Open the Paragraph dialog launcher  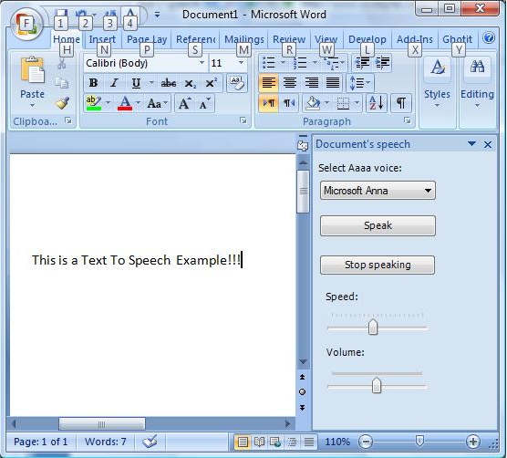(407, 120)
